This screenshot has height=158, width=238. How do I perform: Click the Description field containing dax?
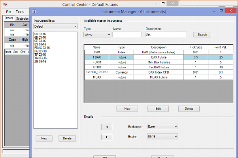pos(166,34)
